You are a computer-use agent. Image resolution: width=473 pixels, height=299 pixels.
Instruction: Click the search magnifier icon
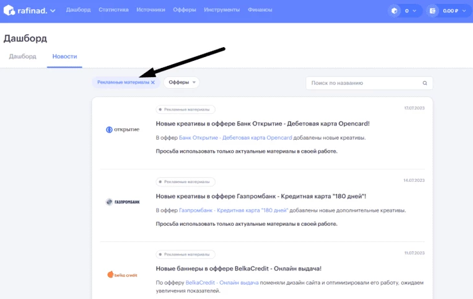[x=425, y=83]
